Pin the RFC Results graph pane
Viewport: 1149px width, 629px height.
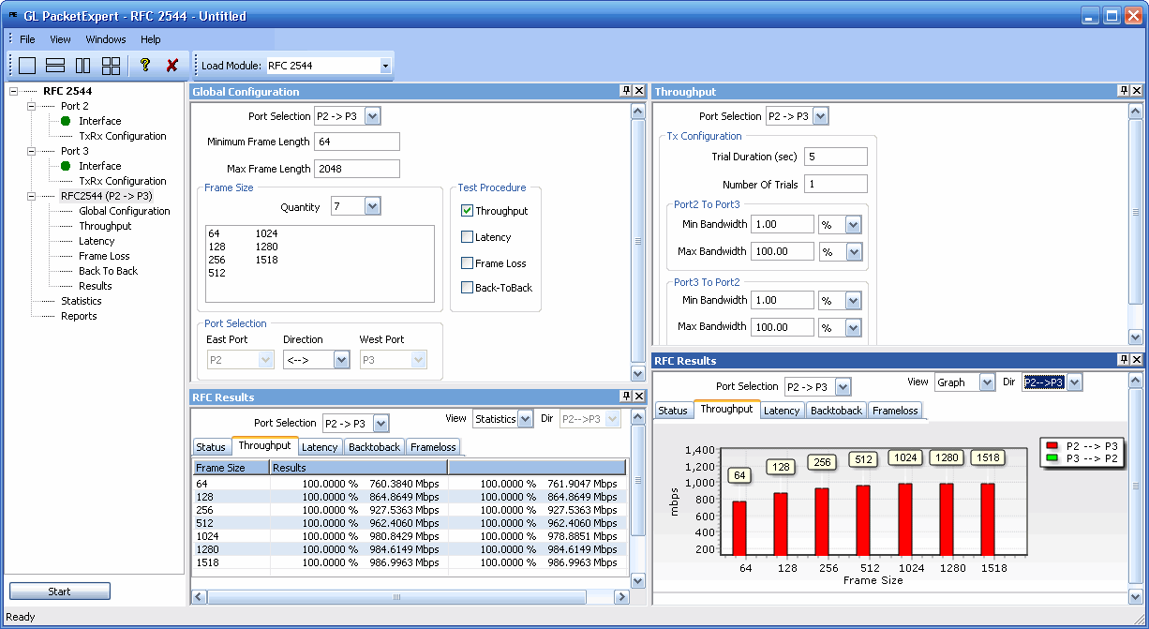coord(1124,360)
